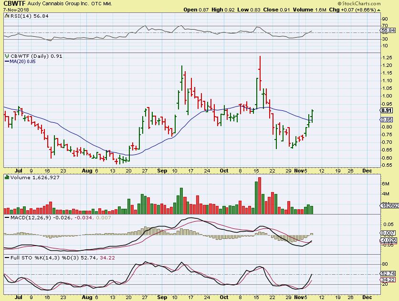
Task: Click the 6M volume axis label
Action: [386, 184]
